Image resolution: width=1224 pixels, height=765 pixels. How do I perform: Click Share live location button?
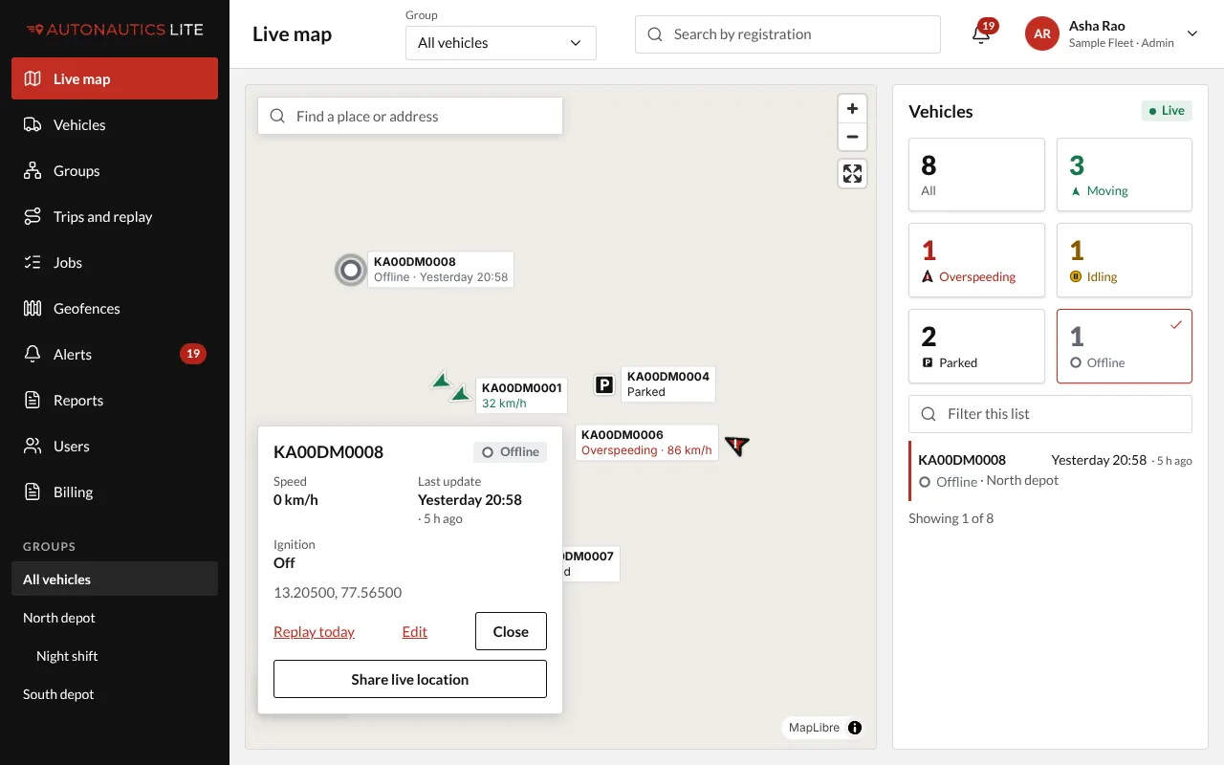click(410, 679)
